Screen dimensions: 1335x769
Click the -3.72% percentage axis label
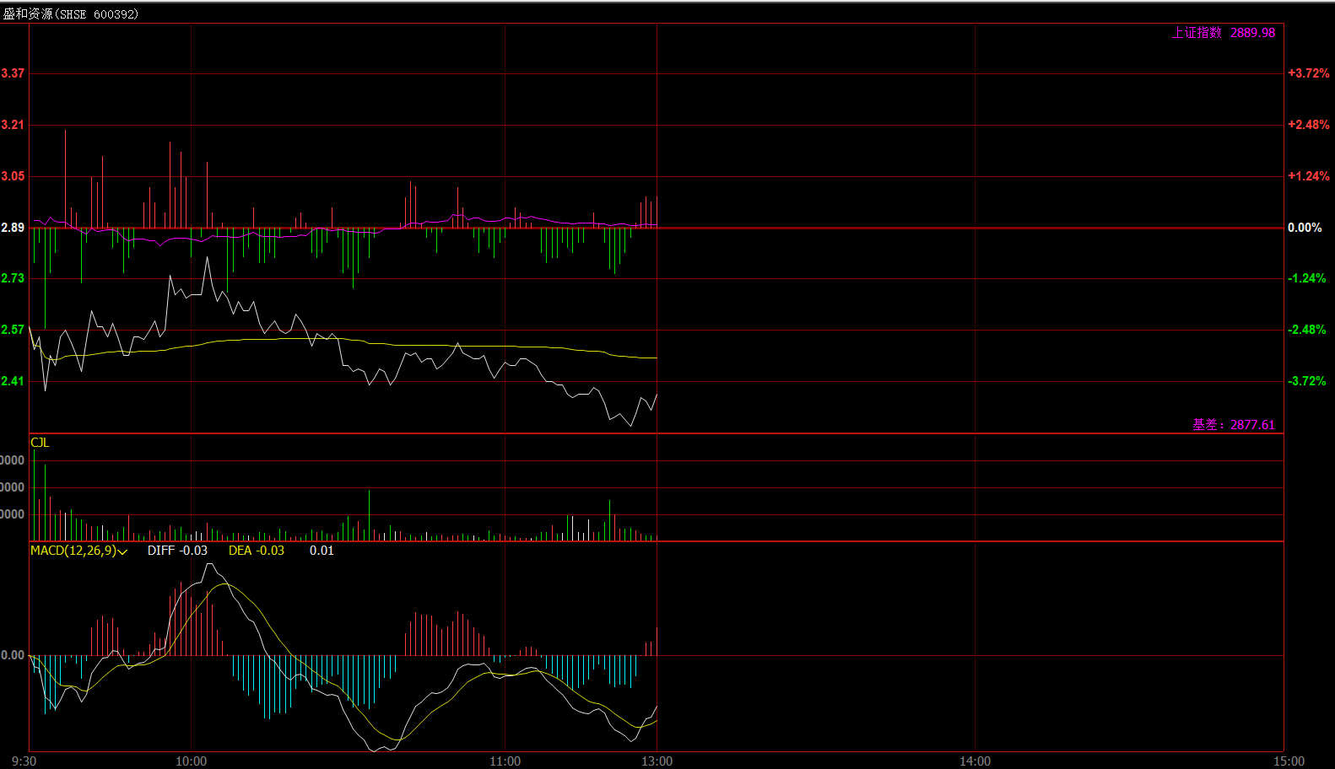coord(1307,381)
